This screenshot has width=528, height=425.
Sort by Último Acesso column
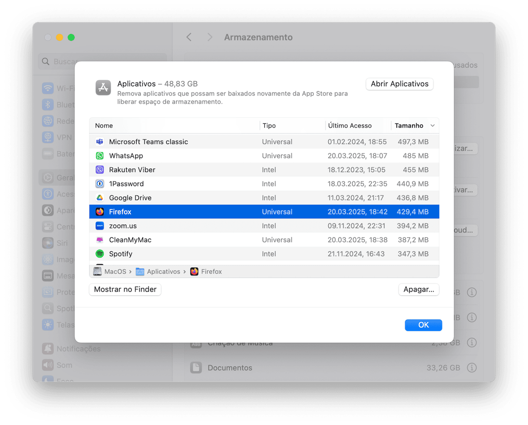(350, 126)
